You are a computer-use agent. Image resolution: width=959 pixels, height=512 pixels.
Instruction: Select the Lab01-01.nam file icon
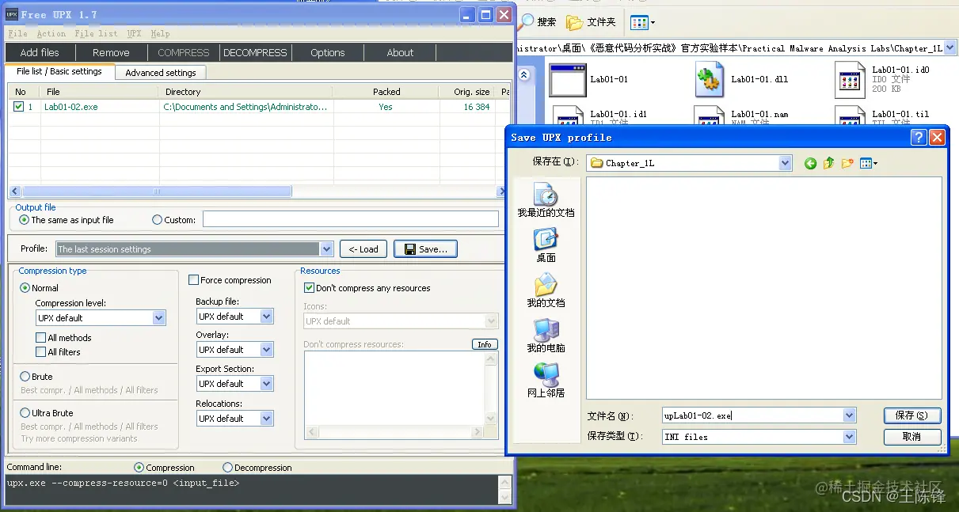(710, 117)
